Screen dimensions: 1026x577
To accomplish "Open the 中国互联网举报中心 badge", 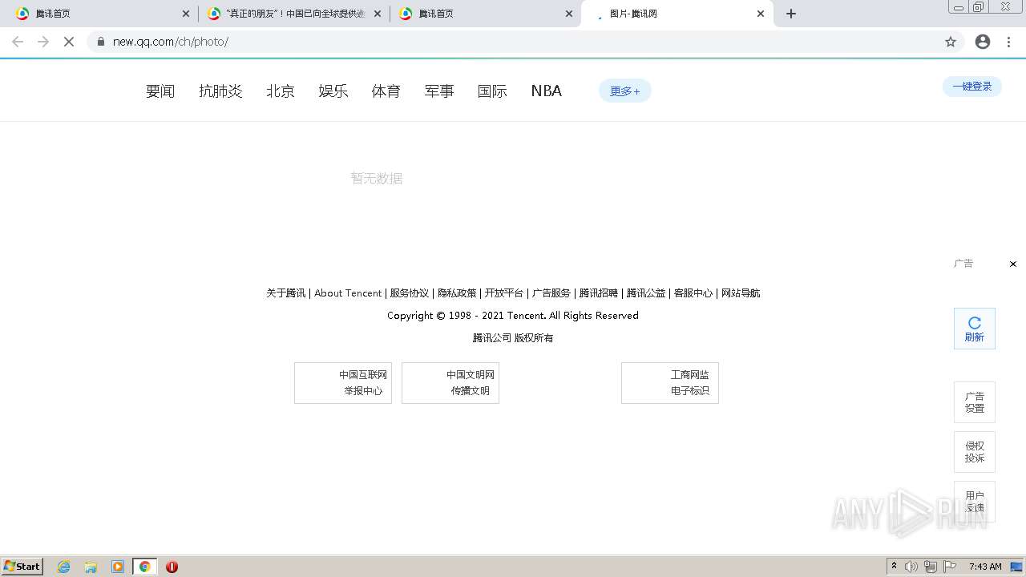I will click(343, 383).
